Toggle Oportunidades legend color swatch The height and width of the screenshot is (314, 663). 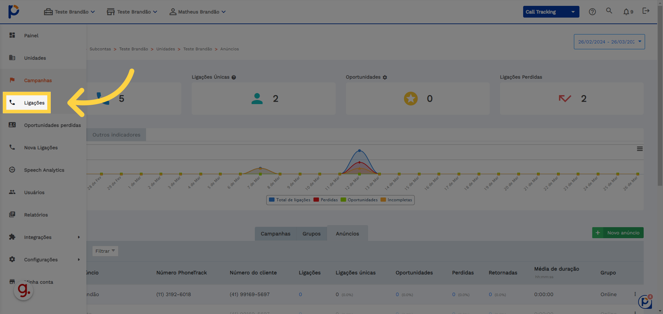pos(343,200)
